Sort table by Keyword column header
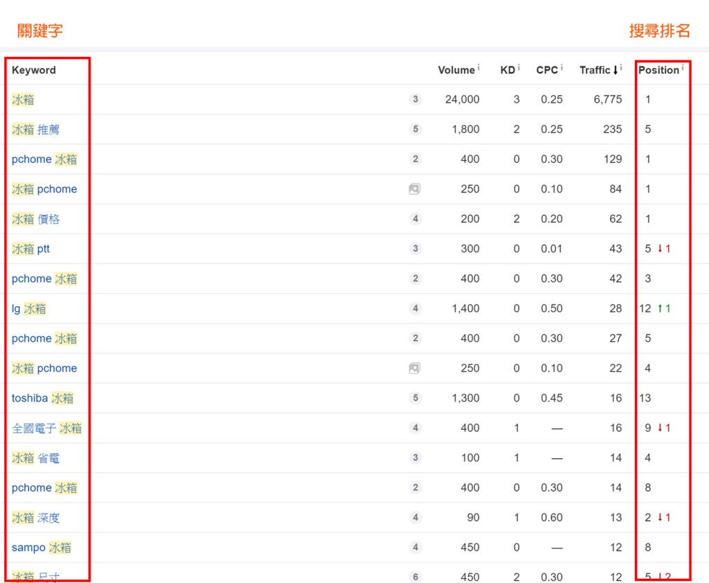 pyautogui.click(x=34, y=70)
